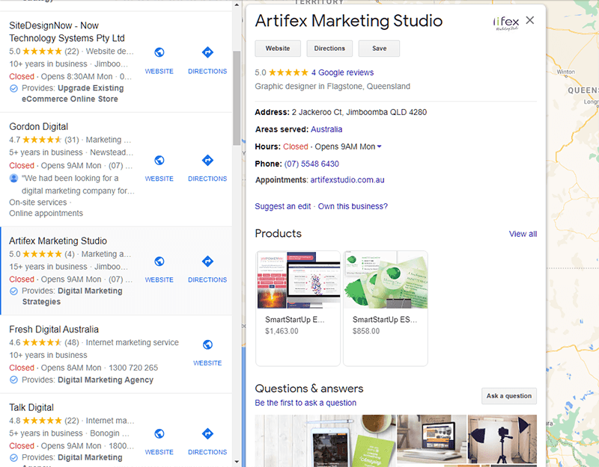Click the Directions button in detail panel
Viewport: 599px width, 467px height.
click(x=329, y=49)
